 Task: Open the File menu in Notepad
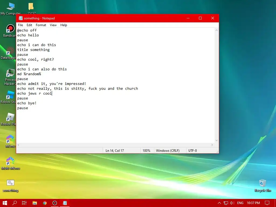click(x=20, y=25)
